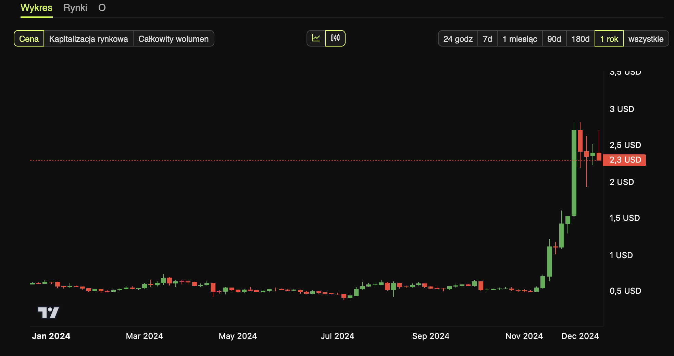Screen dimensions: 674x356
Task: Click the TradingView logo on chart
Action: click(x=48, y=312)
